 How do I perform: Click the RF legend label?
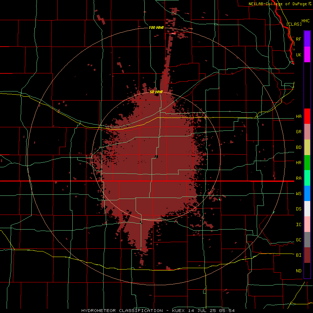pyautogui.click(x=298, y=39)
